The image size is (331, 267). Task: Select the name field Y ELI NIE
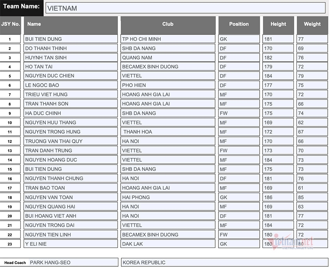(x=71, y=244)
